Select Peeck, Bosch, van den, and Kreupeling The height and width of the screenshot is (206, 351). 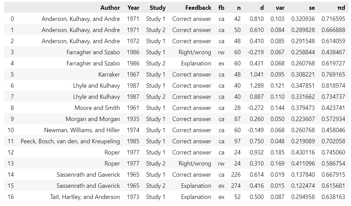click(70, 141)
